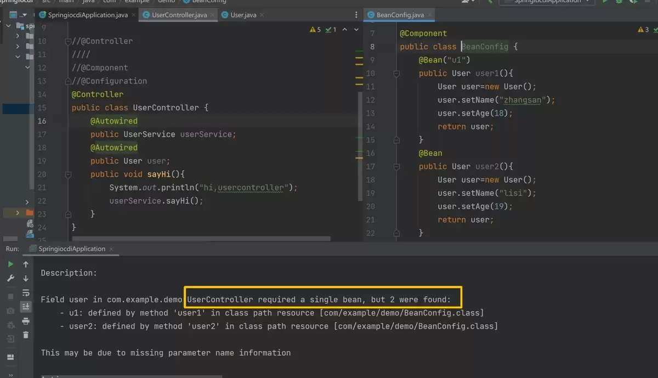Open tab options three-dot menu beside User.java
This screenshot has width=658, height=378.
pos(358,15)
